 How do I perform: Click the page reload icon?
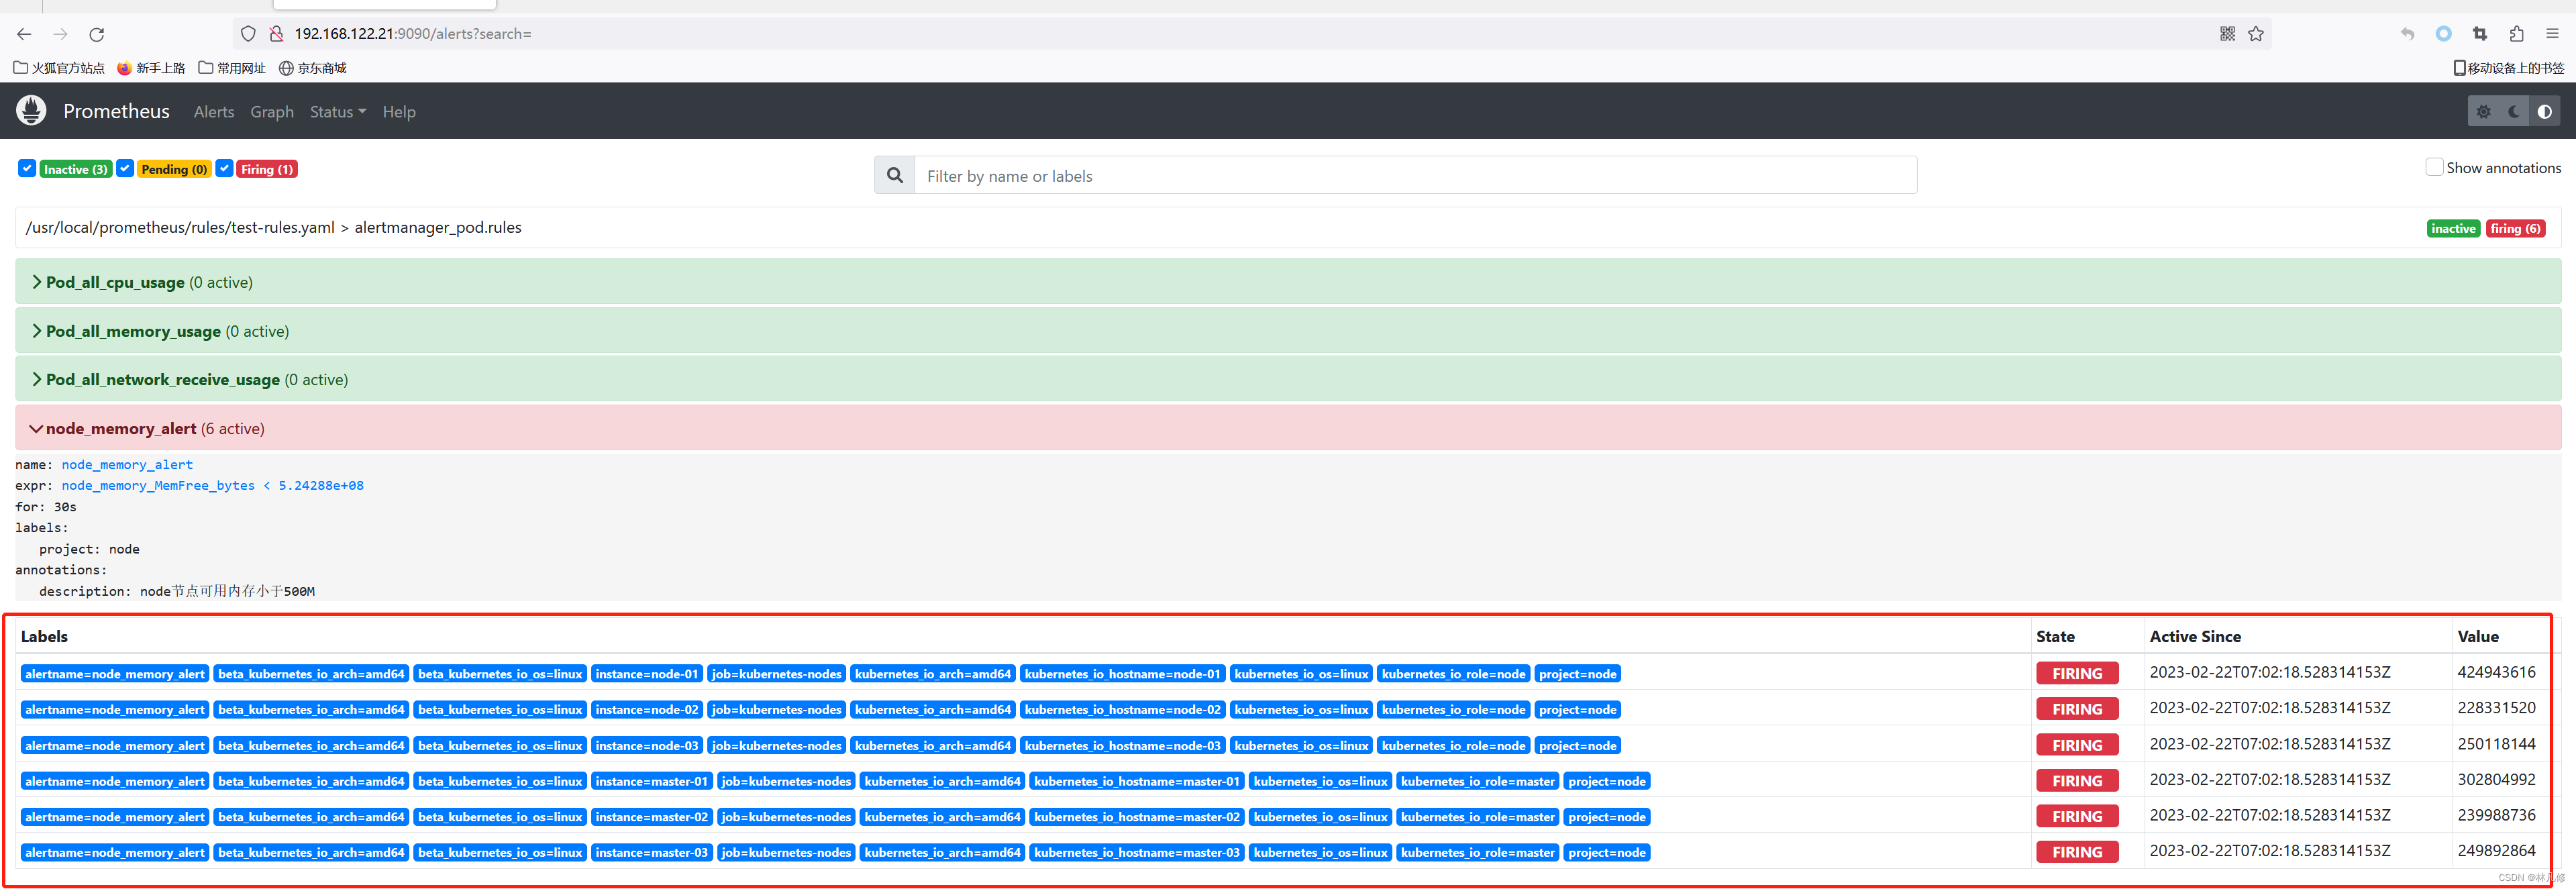coord(99,33)
